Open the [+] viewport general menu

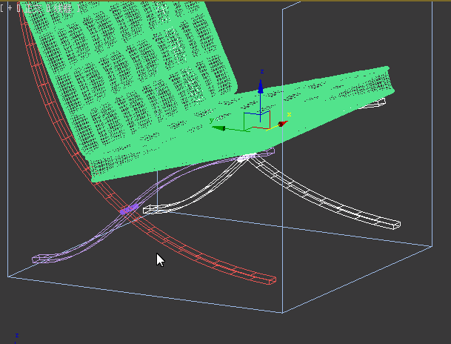10,7
